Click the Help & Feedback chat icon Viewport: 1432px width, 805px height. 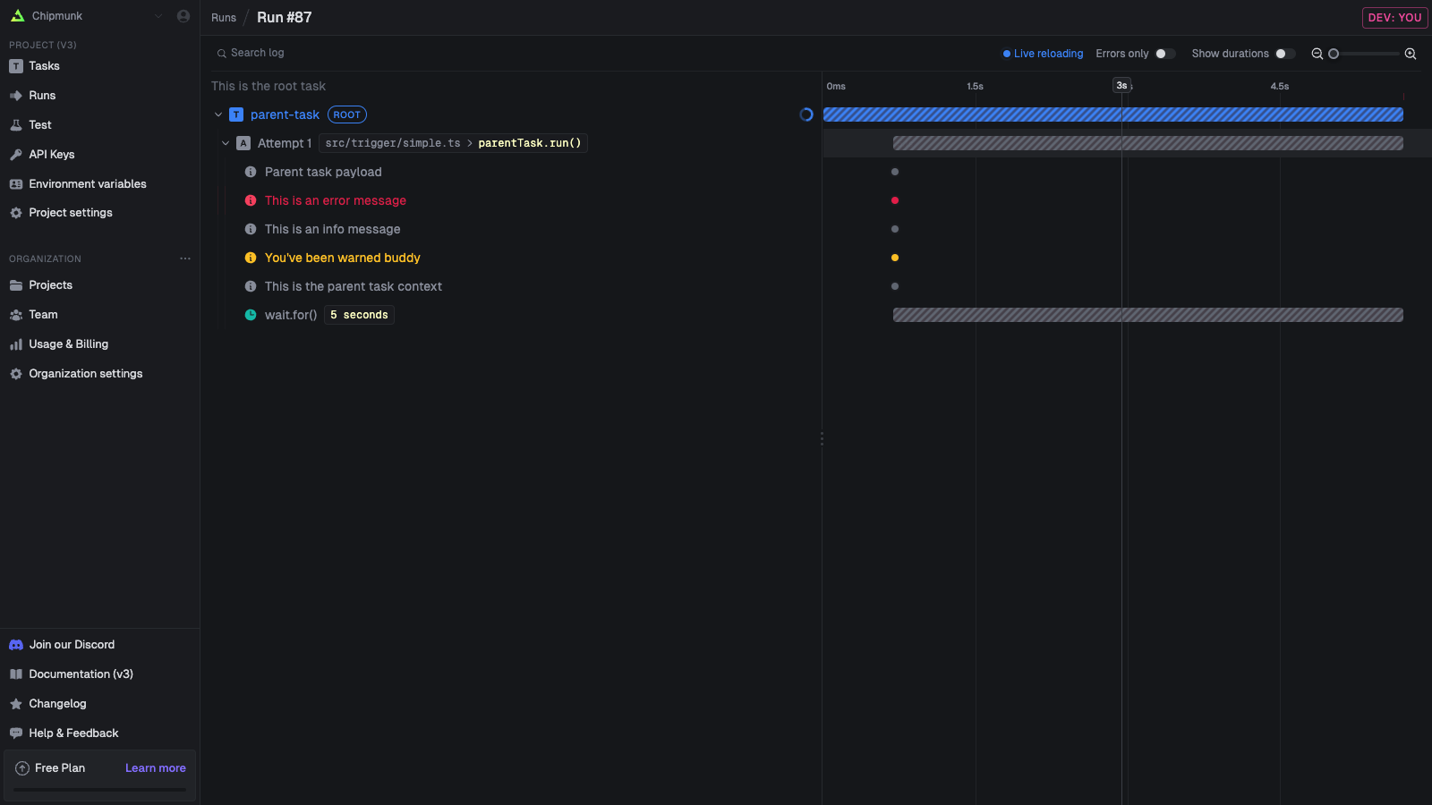16,733
